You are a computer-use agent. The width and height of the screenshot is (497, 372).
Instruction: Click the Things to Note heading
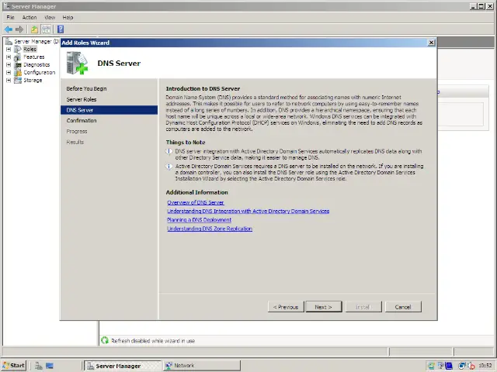(x=186, y=143)
